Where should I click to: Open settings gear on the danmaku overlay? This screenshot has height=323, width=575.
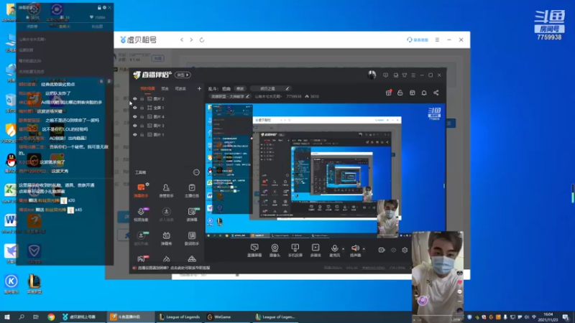[x=104, y=7]
